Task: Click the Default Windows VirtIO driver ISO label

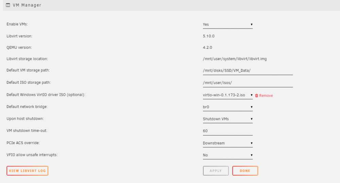Action: 46,95
